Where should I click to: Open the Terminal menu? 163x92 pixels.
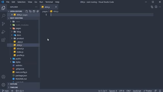click(49, 2)
